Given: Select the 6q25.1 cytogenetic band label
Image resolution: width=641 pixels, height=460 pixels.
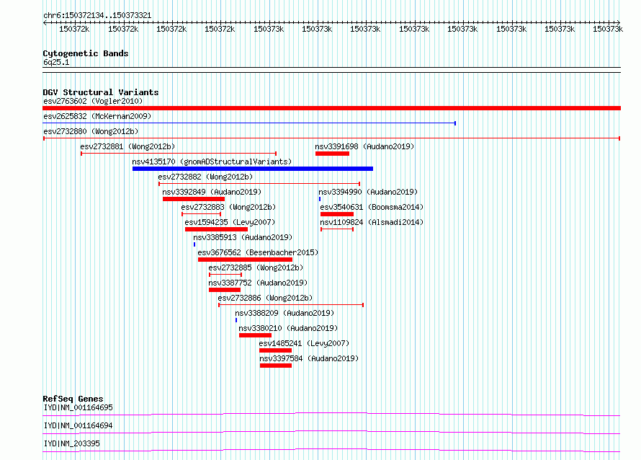Looking at the screenshot, I should pyautogui.click(x=56, y=62).
